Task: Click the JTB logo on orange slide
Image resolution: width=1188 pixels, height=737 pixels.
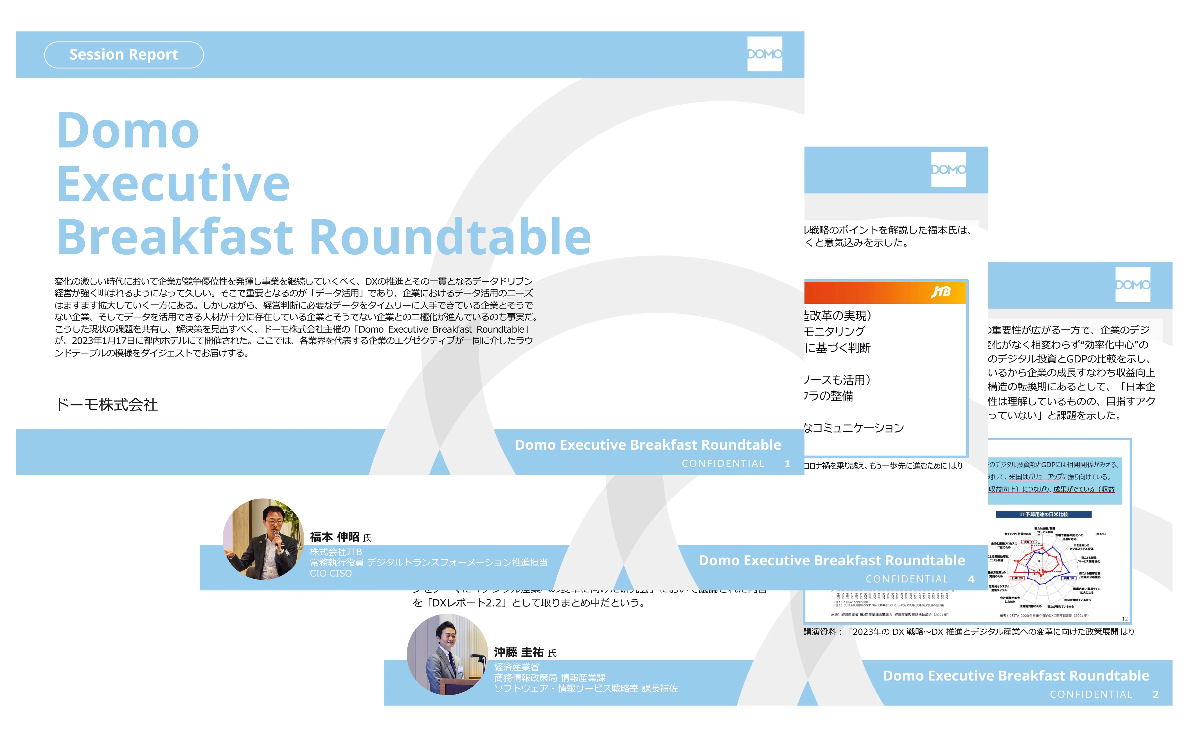Action: 941,292
